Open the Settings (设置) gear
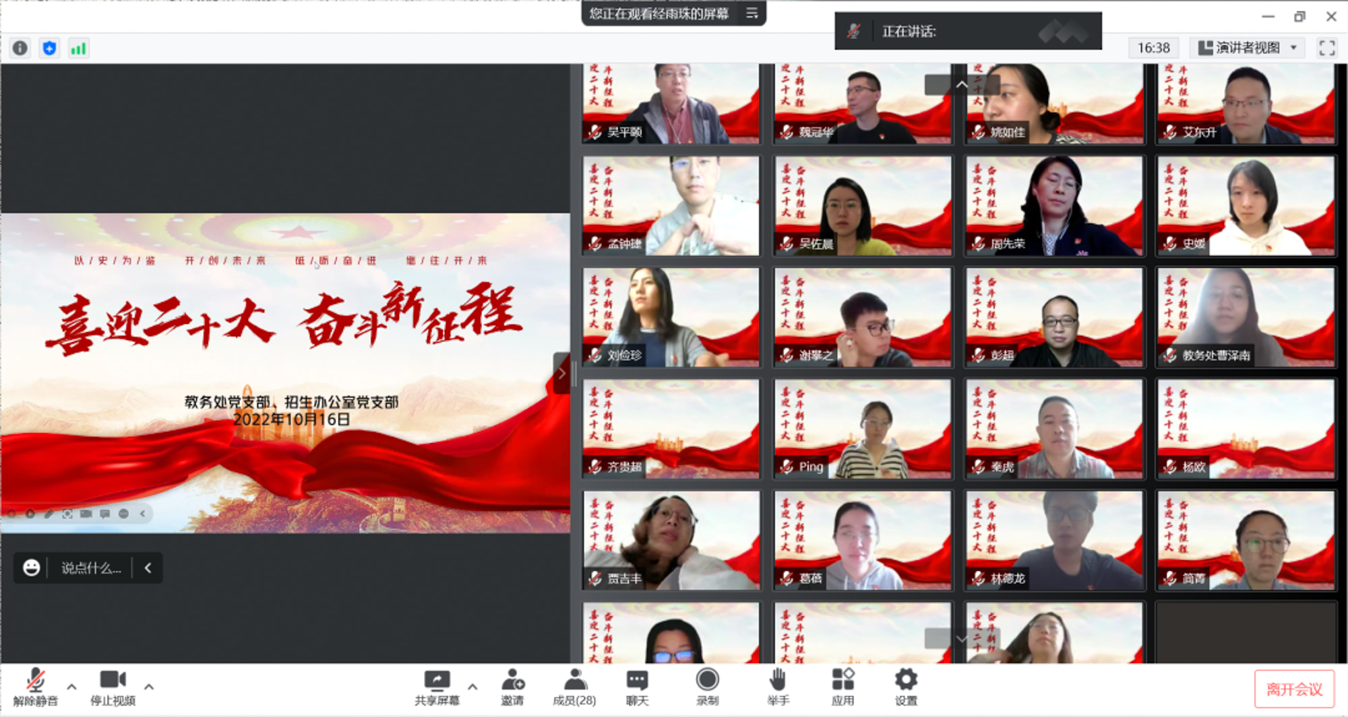Screen dimensions: 1348x717 (x=906, y=687)
